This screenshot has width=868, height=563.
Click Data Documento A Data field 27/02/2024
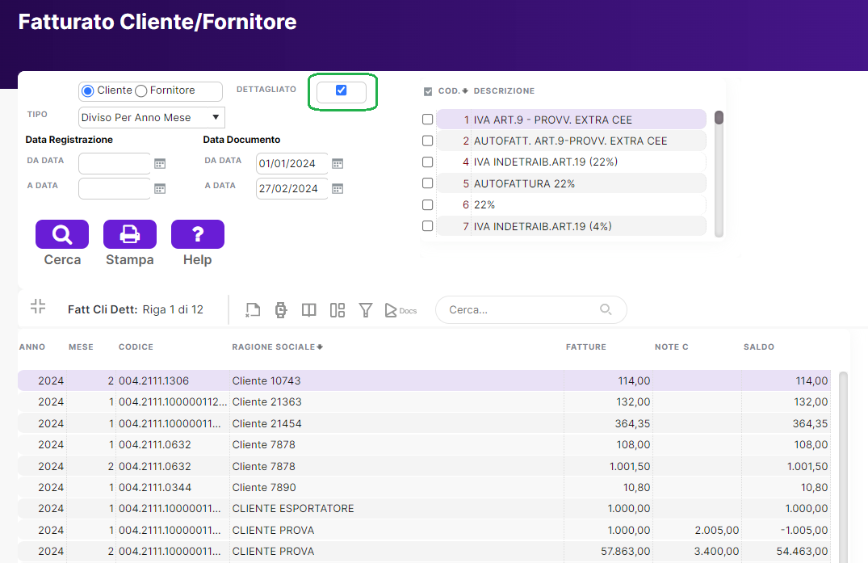[x=291, y=188]
